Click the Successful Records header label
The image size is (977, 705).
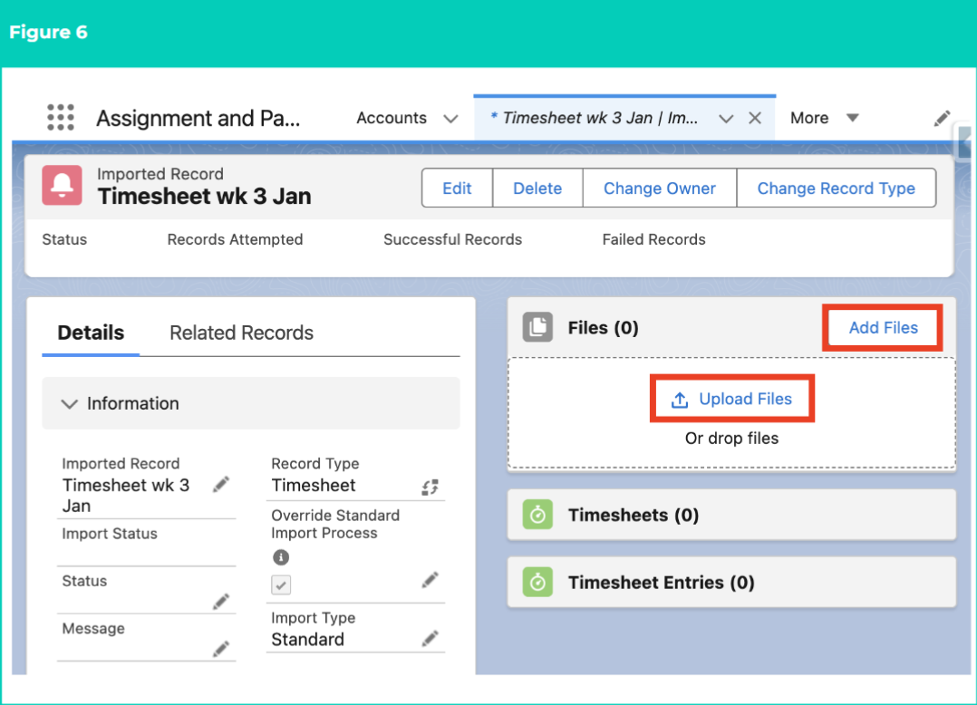tap(452, 240)
